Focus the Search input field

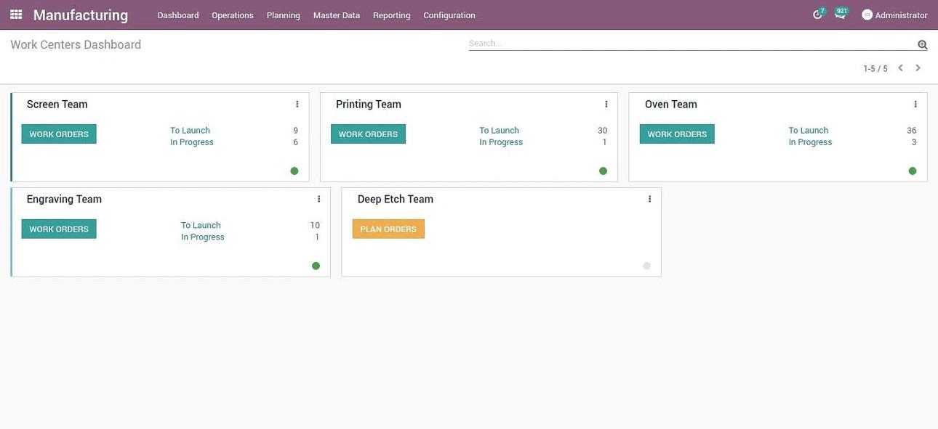tap(691, 44)
